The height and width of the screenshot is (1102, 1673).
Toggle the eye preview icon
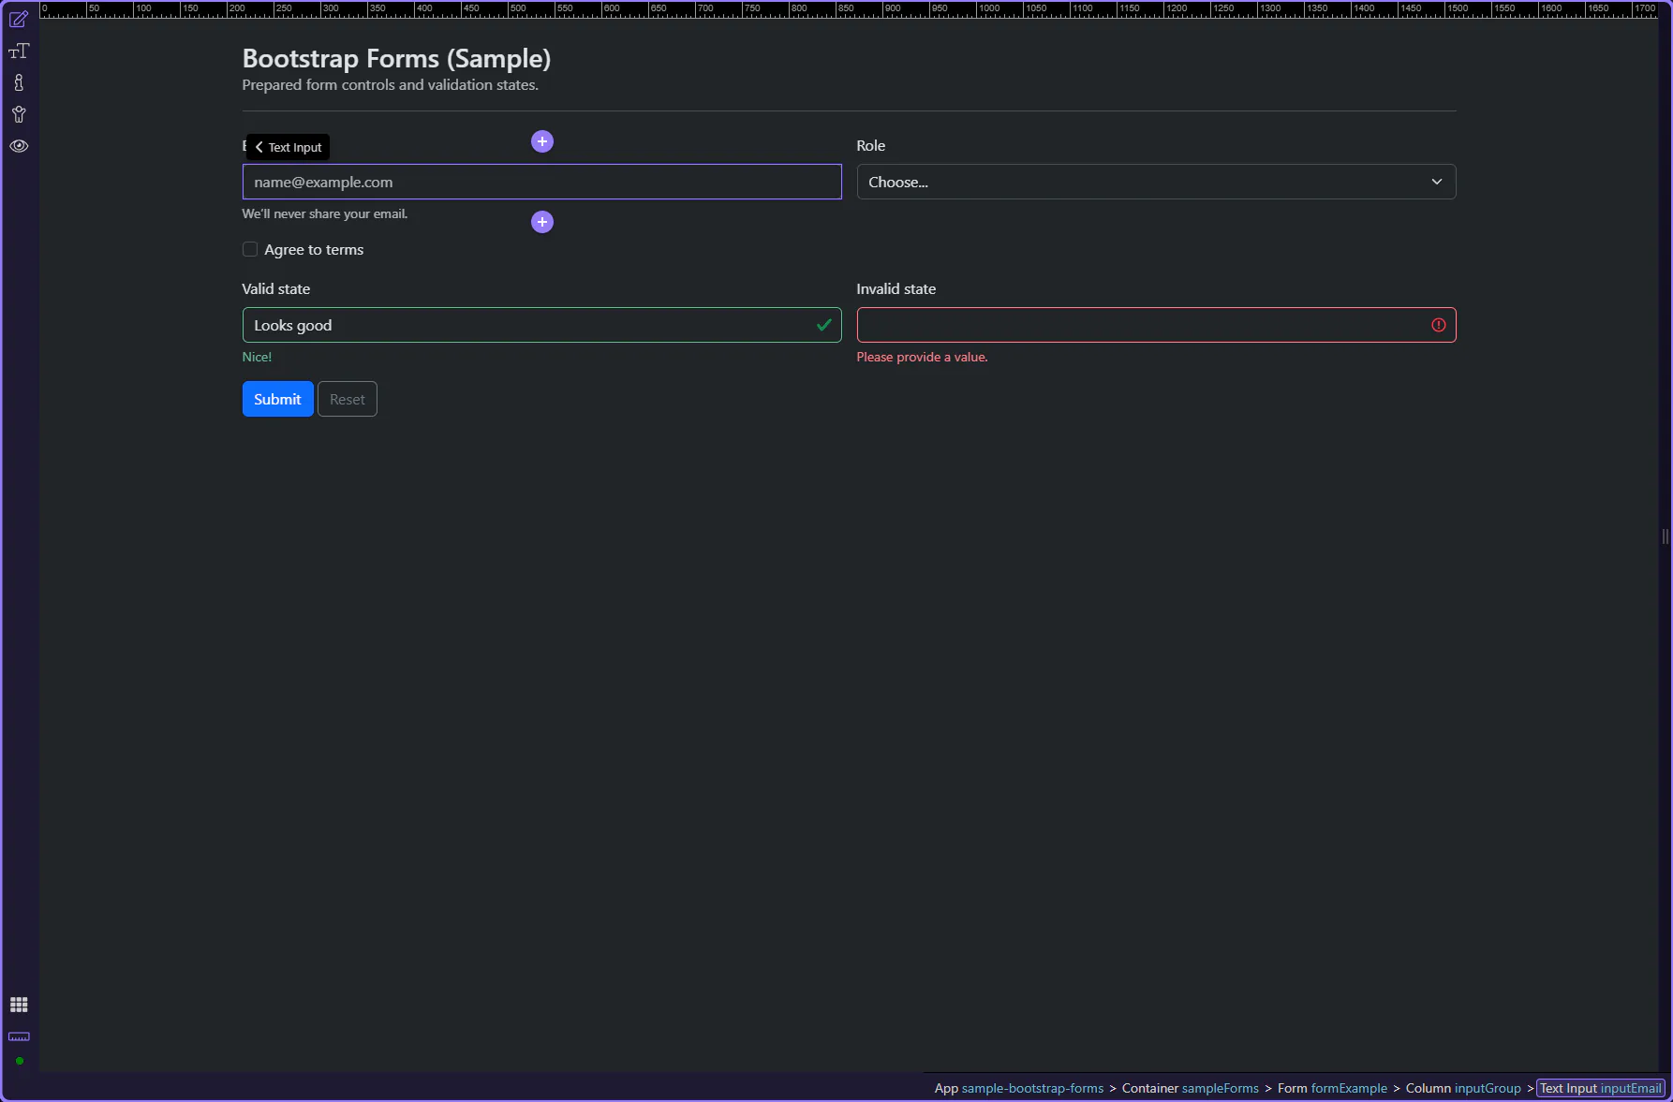[x=19, y=146]
